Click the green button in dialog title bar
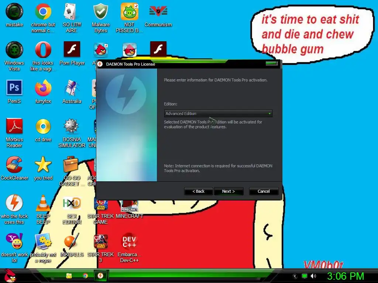This screenshot has width=378, height=283. tap(272, 63)
